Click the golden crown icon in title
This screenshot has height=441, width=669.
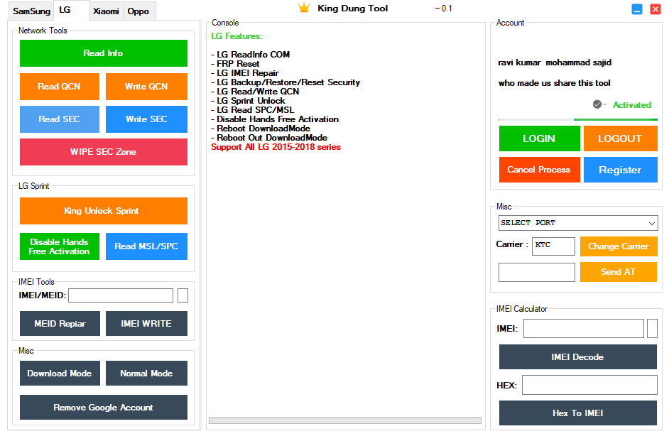(x=304, y=8)
